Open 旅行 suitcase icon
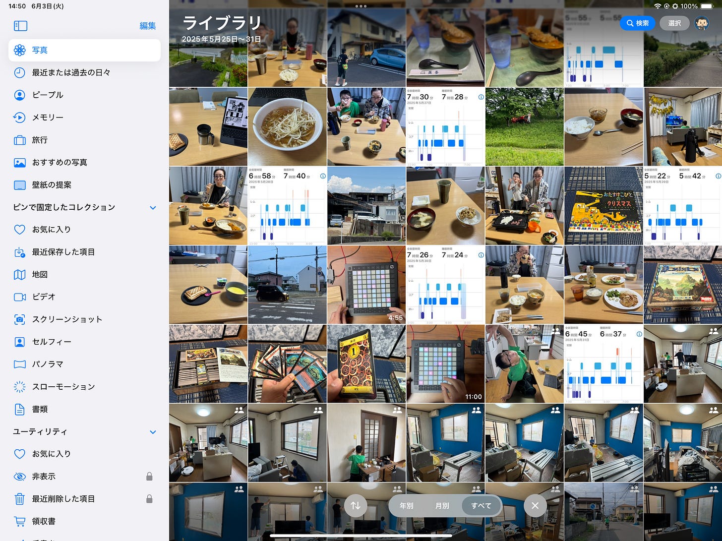This screenshot has height=541, width=722. [19, 140]
